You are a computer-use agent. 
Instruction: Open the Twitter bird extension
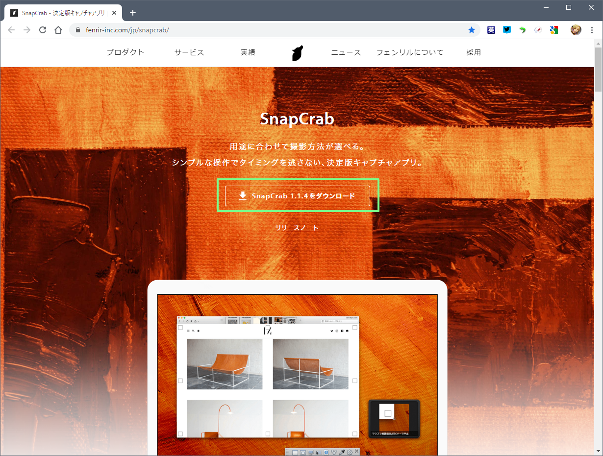507,30
